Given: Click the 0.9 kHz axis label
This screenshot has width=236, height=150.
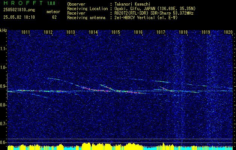Looking at the screenshot, I should click(3, 86).
